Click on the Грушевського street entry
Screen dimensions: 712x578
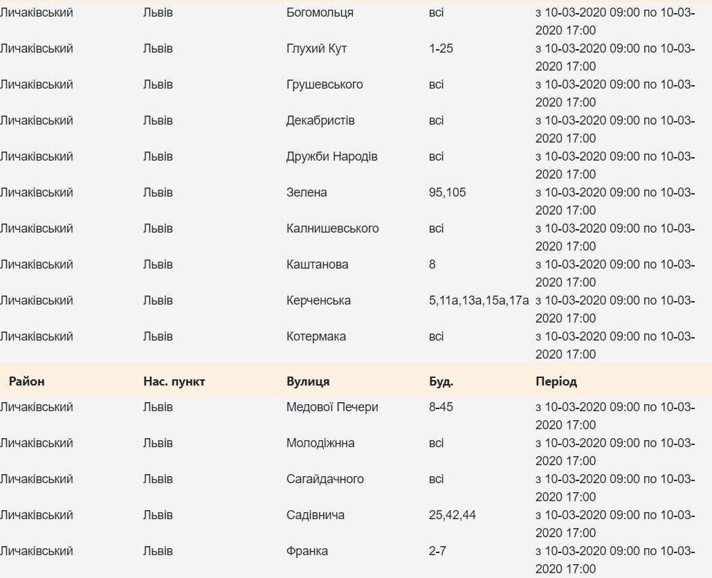[x=325, y=84]
